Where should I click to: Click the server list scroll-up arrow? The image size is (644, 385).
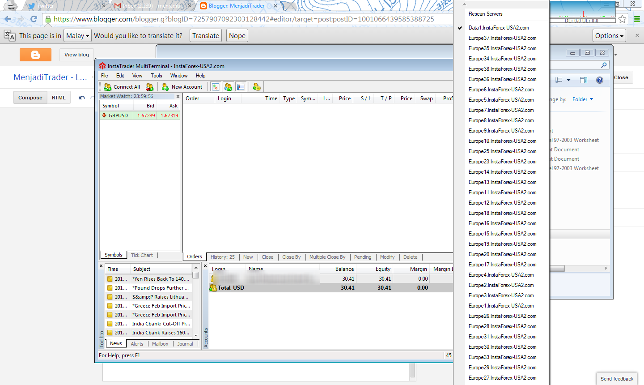coord(464,4)
